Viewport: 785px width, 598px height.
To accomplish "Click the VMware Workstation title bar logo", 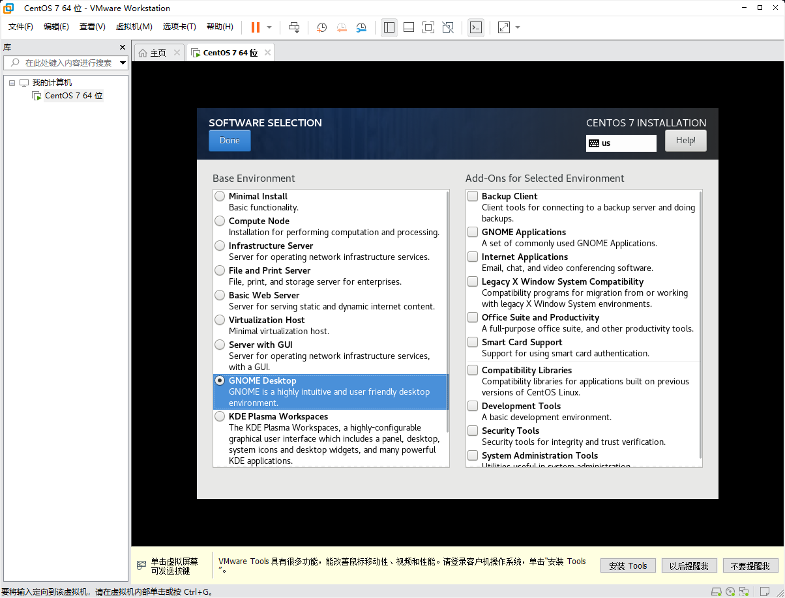I will [8, 8].
